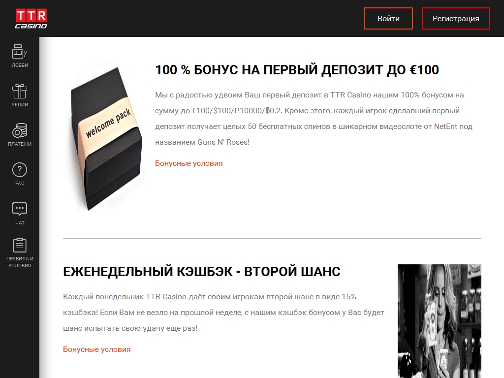The image size is (504, 378).
Task: Select the Акции menu label
Action: click(x=20, y=105)
